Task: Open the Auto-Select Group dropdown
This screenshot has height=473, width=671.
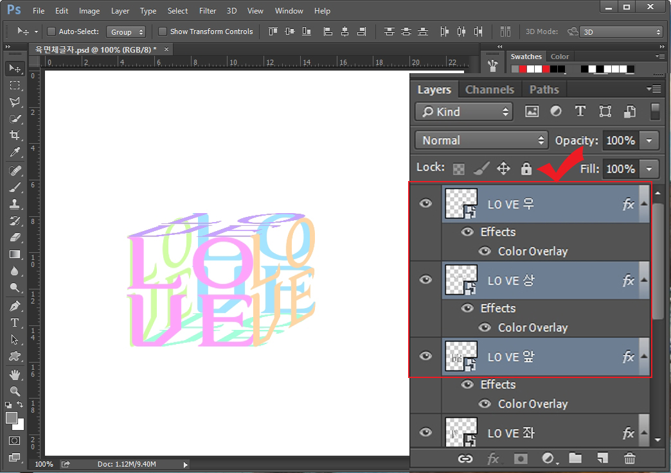Action: click(126, 32)
